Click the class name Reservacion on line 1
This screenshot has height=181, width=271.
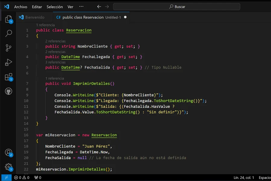[x=79, y=30]
